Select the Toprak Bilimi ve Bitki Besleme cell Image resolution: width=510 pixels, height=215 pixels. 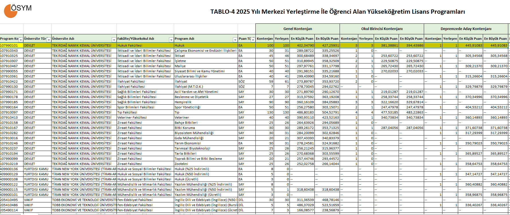pyautogui.click(x=206, y=159)
